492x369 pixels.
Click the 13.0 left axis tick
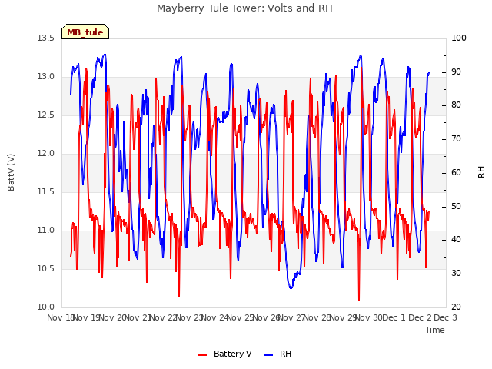pos(46,77)
